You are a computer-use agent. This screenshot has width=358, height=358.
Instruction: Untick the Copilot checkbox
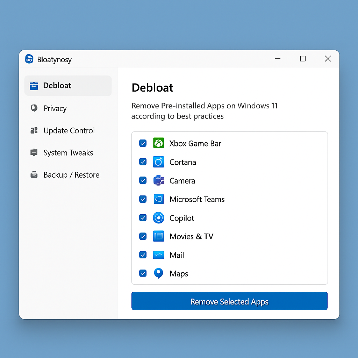coord(143,218)
